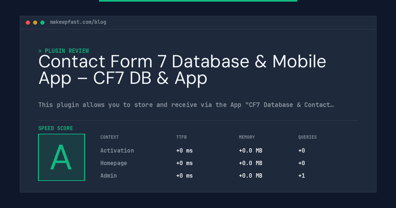Click the CONTEXT column header
This screenshot has width=396, height=208.
click(x=110, y=137)
